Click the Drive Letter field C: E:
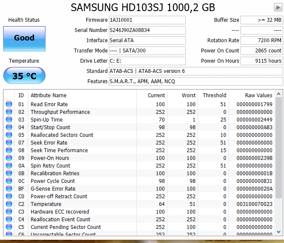The width and height of the screenshot is (284, 243). 147,61
